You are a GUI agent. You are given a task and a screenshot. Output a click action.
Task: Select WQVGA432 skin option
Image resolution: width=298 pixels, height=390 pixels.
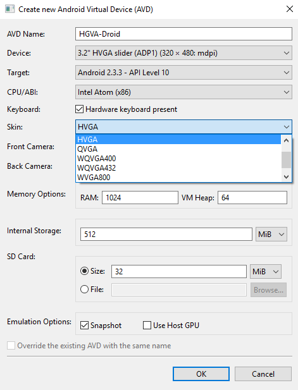point(178,168)
